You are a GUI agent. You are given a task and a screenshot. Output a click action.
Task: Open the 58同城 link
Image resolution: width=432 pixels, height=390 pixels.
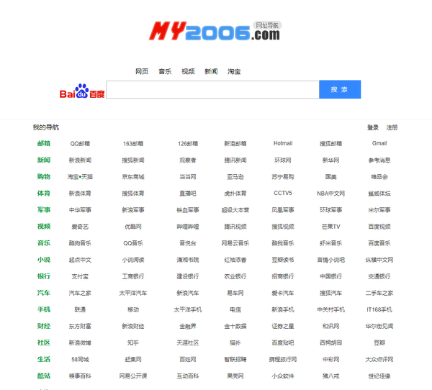tap(80, 359)
